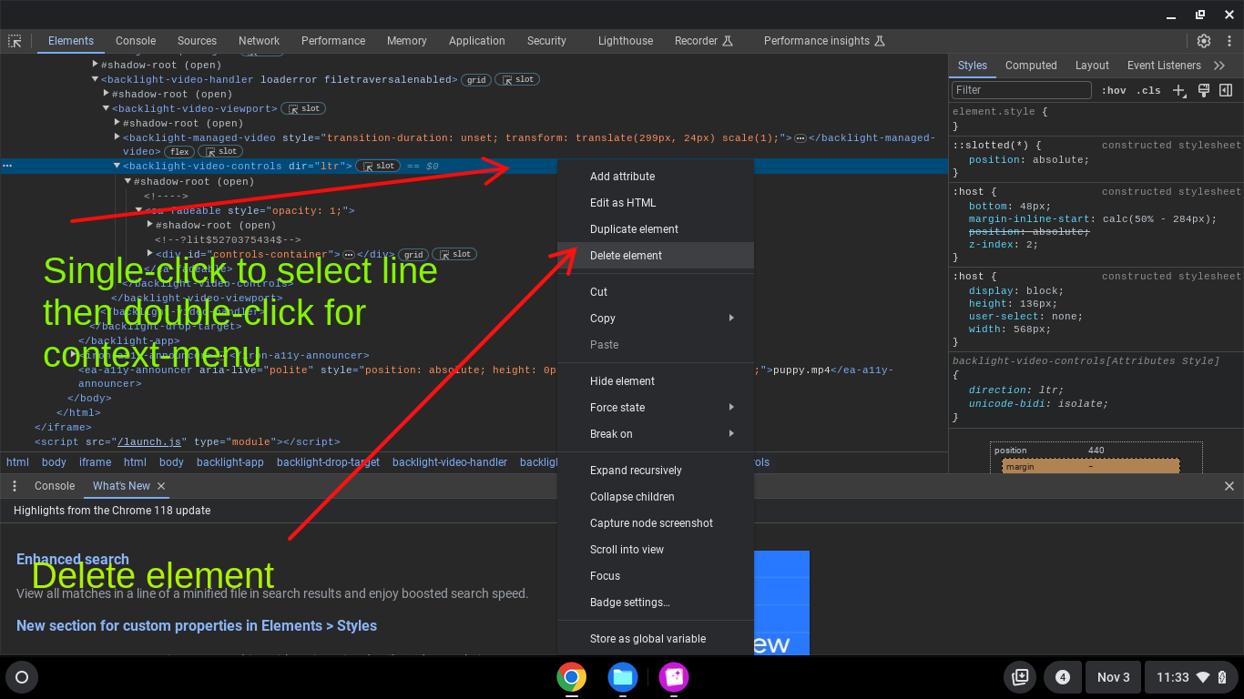Choose Delete element from context menu
Screen dimensions: 1244x699
pyautogui.click(x=656, y=256)
